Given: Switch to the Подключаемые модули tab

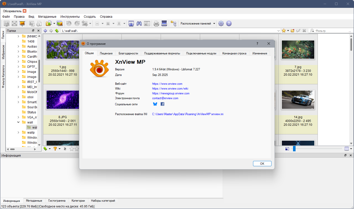Looking at the screenshot, I should pos(201,53).
